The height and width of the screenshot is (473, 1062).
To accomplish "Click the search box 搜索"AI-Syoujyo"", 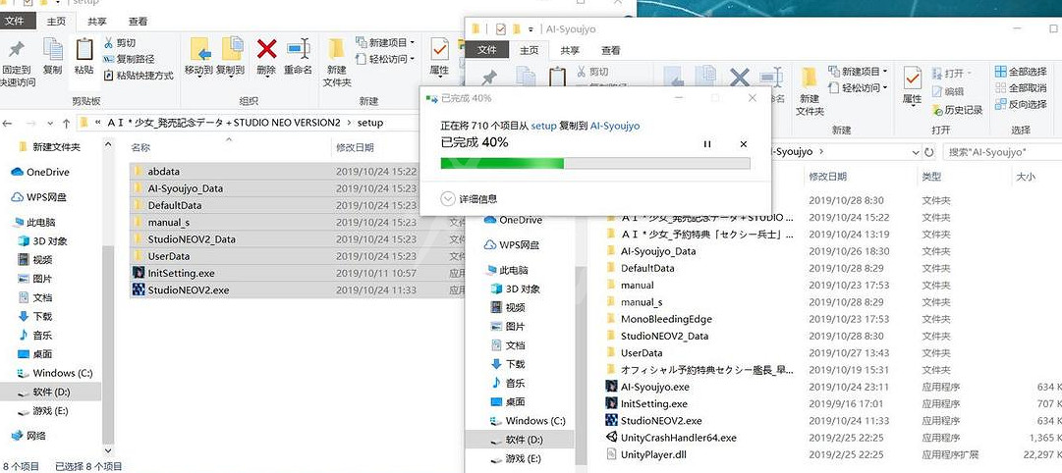I will coord(1000,152).
